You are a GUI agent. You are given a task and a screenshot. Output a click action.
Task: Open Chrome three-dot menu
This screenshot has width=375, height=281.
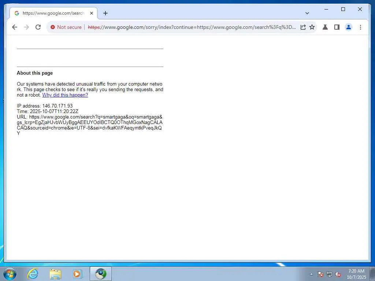click(360, 27)
